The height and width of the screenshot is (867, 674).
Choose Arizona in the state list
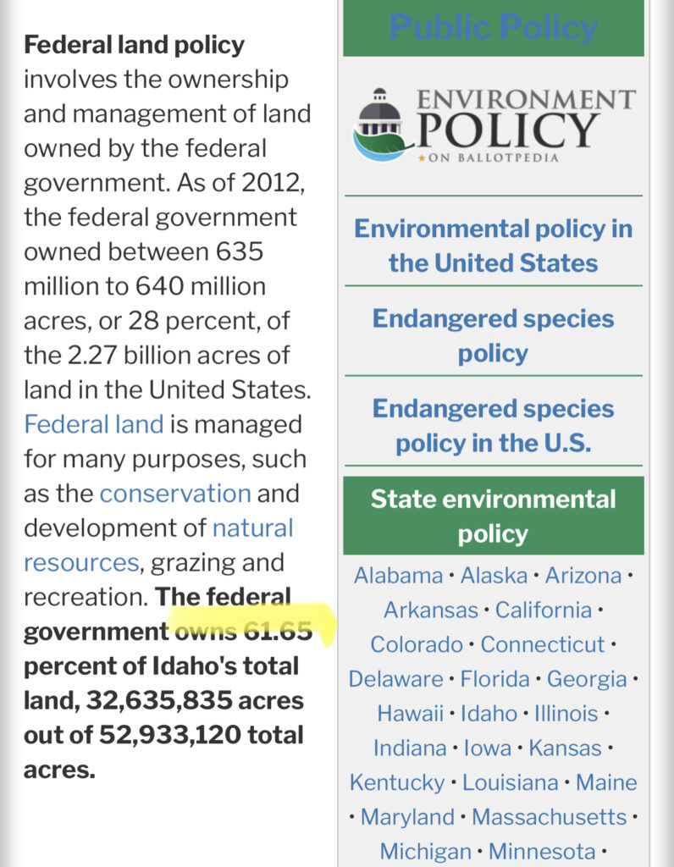click(583, 576)
